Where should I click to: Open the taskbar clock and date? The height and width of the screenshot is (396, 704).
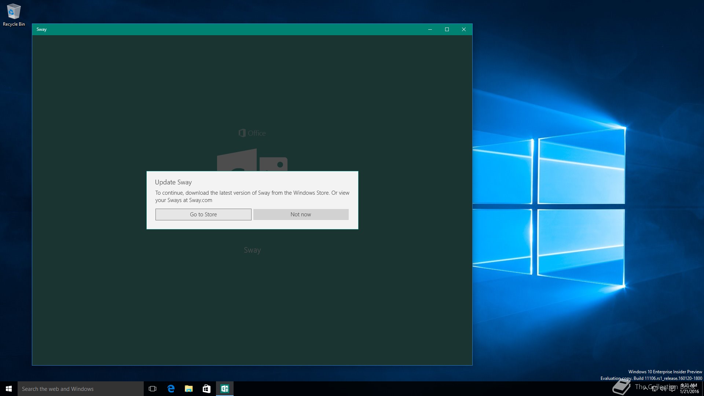[689, 389]
